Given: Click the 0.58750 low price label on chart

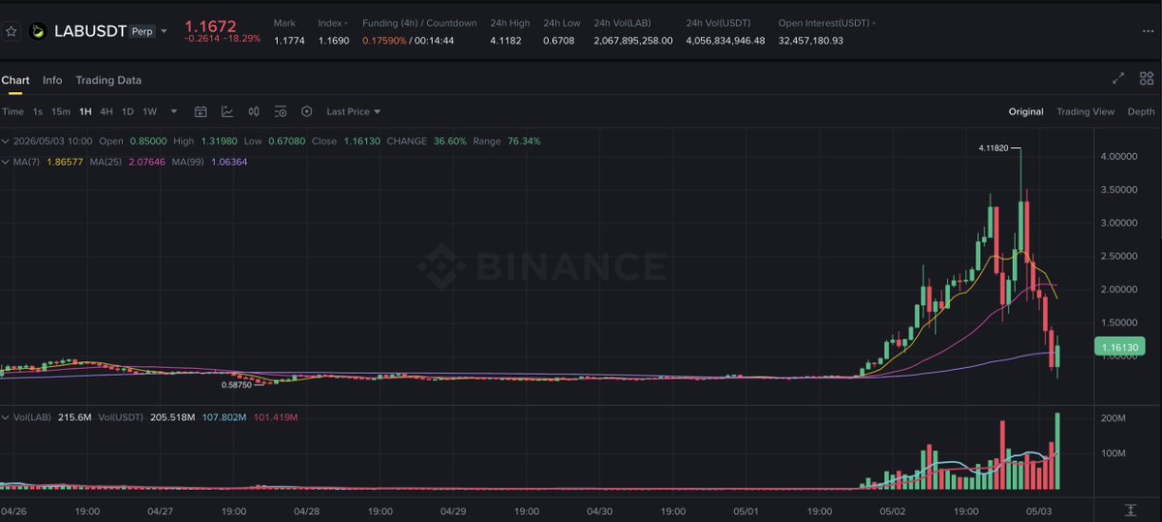Looking at the screenshot, I should tap(237, 384).
